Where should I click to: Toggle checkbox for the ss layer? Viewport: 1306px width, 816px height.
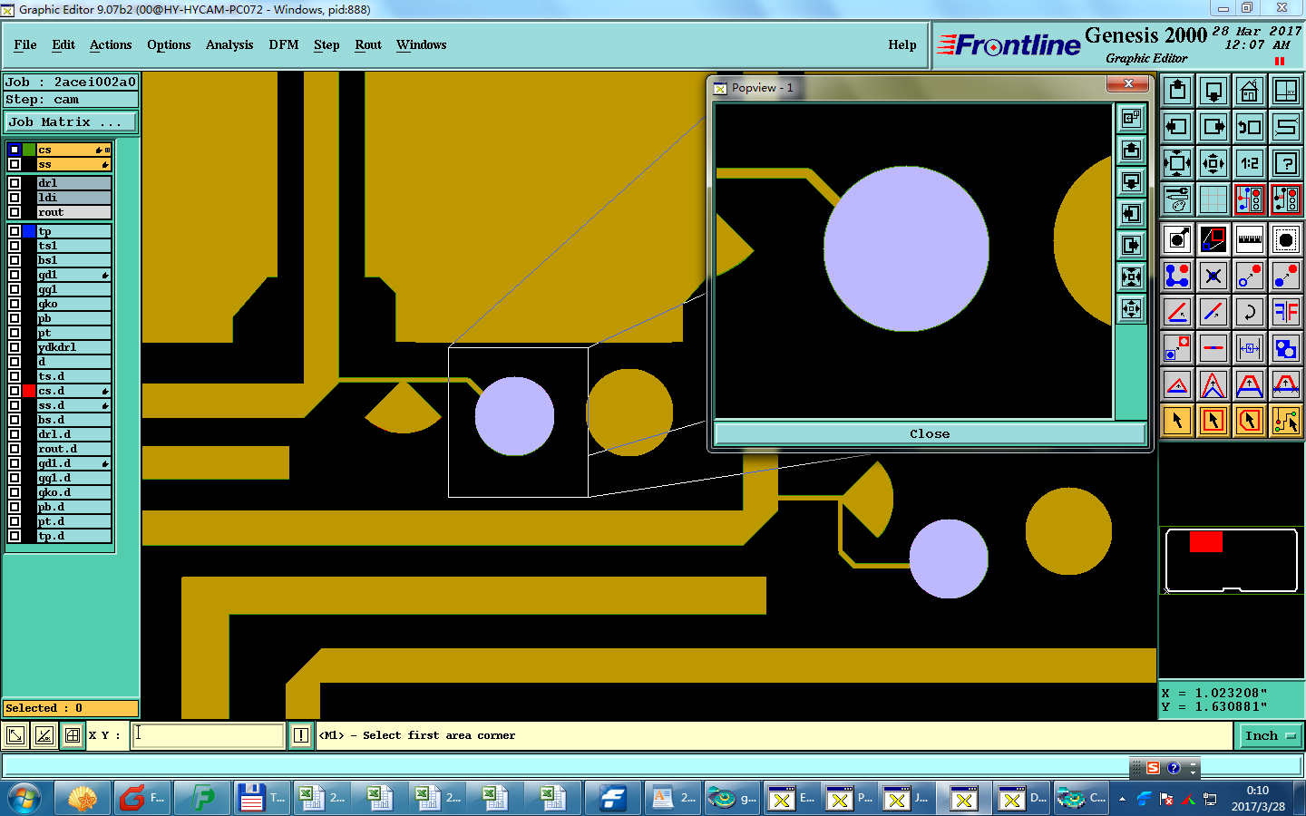[x=15, y=164]
